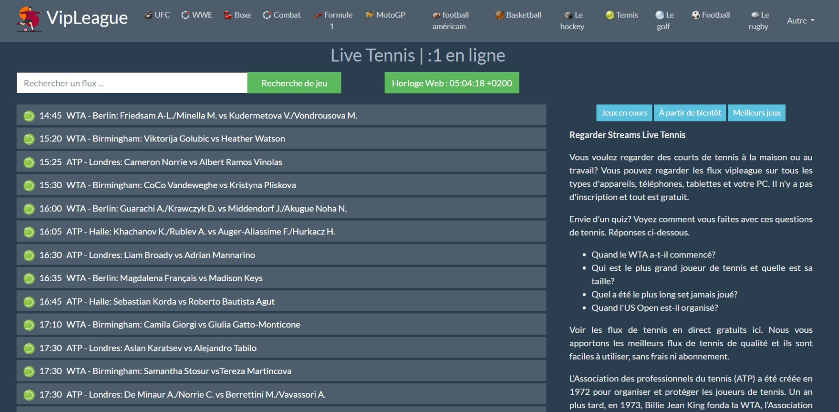Screen dimensions: 839x412
Task: Click 'Quand l'US Open est-il organisé?' bullet
Action: (654, 308)
